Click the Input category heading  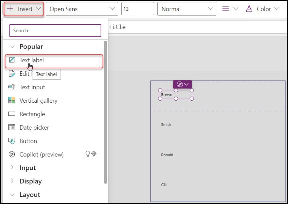pyautogui.click(x=28, y=168)
